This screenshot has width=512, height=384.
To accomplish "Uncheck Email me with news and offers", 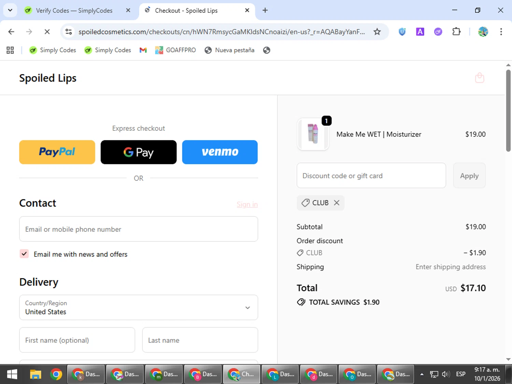I will coord(24,254).
